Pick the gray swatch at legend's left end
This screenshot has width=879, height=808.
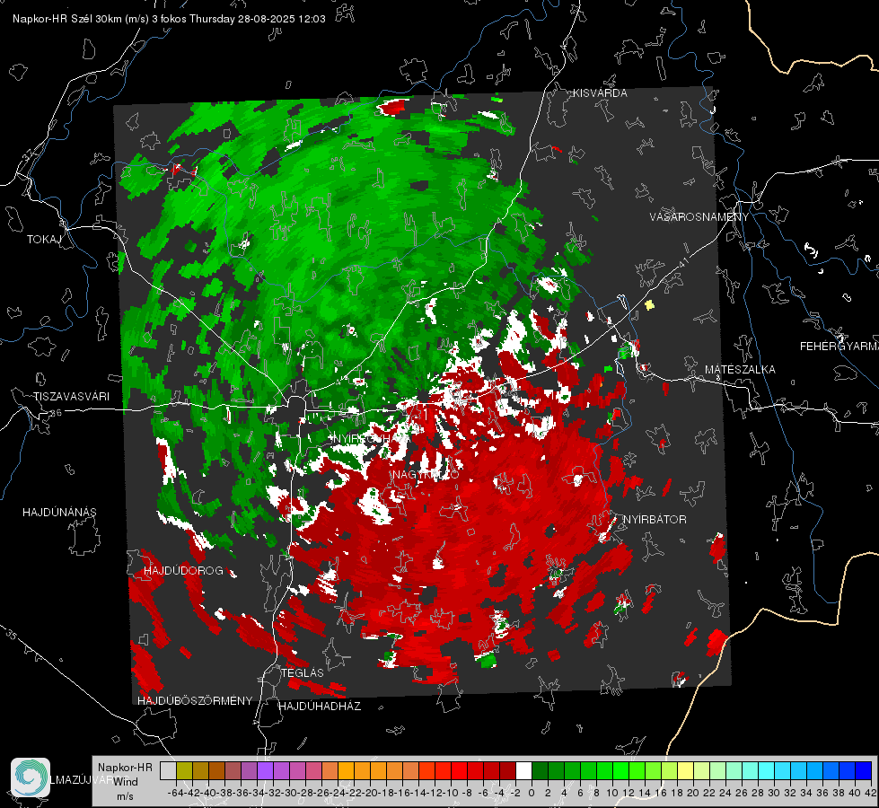(168, 771)
